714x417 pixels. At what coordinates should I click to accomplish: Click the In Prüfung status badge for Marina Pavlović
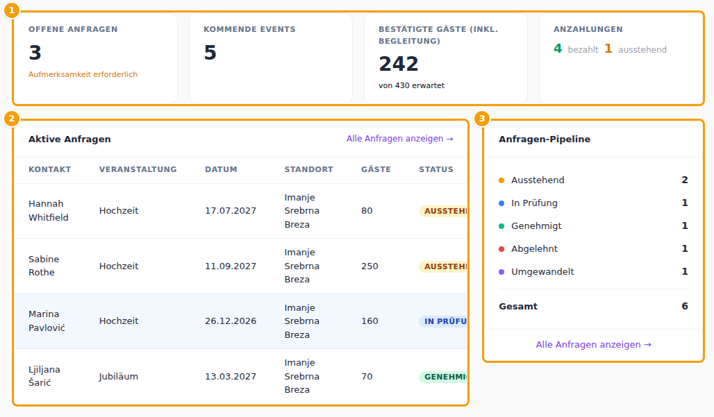coord(444,321)
